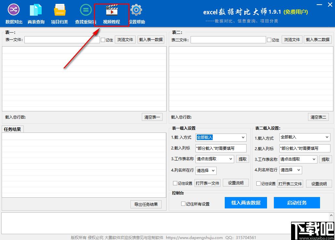The width and height of the screenshot is (335, 240).
Task: Close the excel数据对比大师 window
Action: pyautogui.click(x=330, y=5)
